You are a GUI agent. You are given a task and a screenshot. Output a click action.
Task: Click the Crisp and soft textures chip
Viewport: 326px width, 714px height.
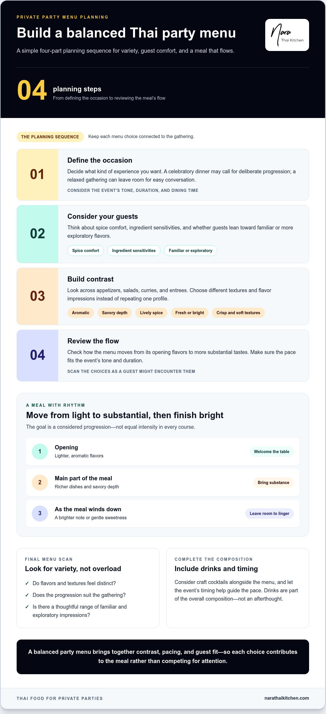click(238, 313)
